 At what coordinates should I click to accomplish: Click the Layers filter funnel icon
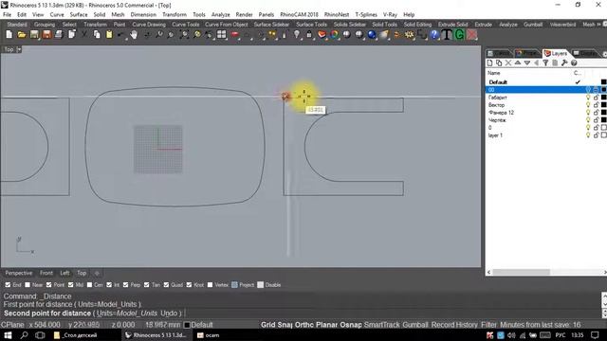545,63
